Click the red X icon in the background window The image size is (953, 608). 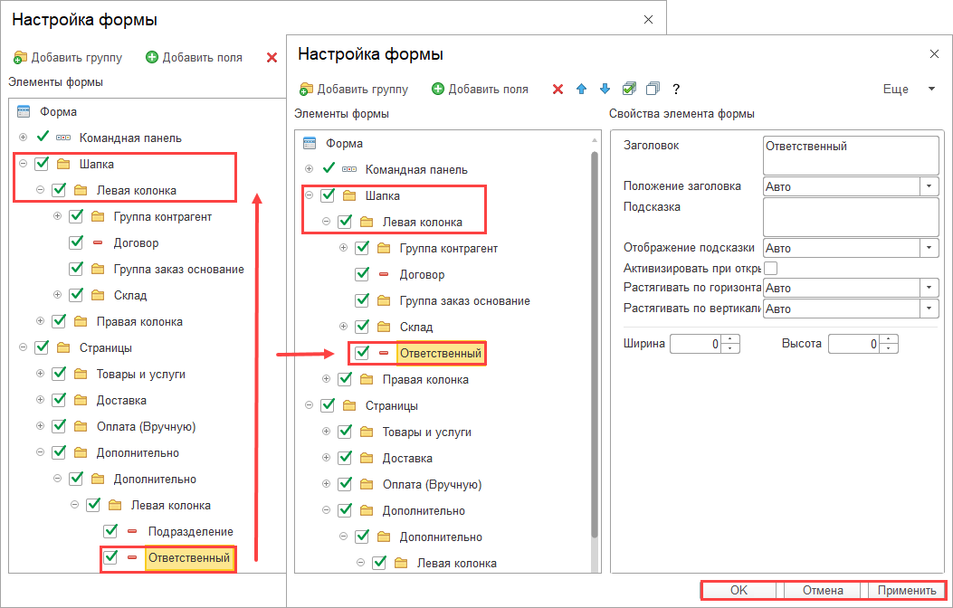click(x=272, y=57)
